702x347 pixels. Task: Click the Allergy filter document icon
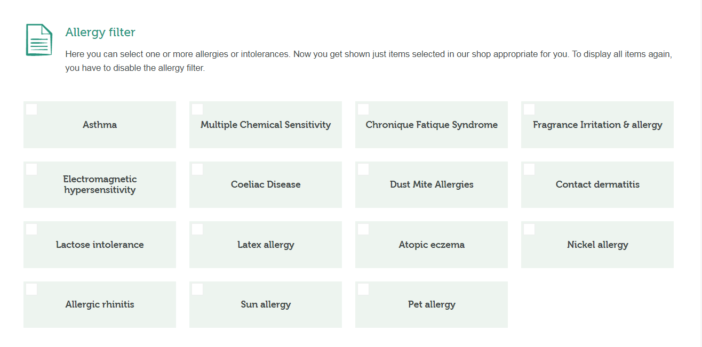[39, 39]
